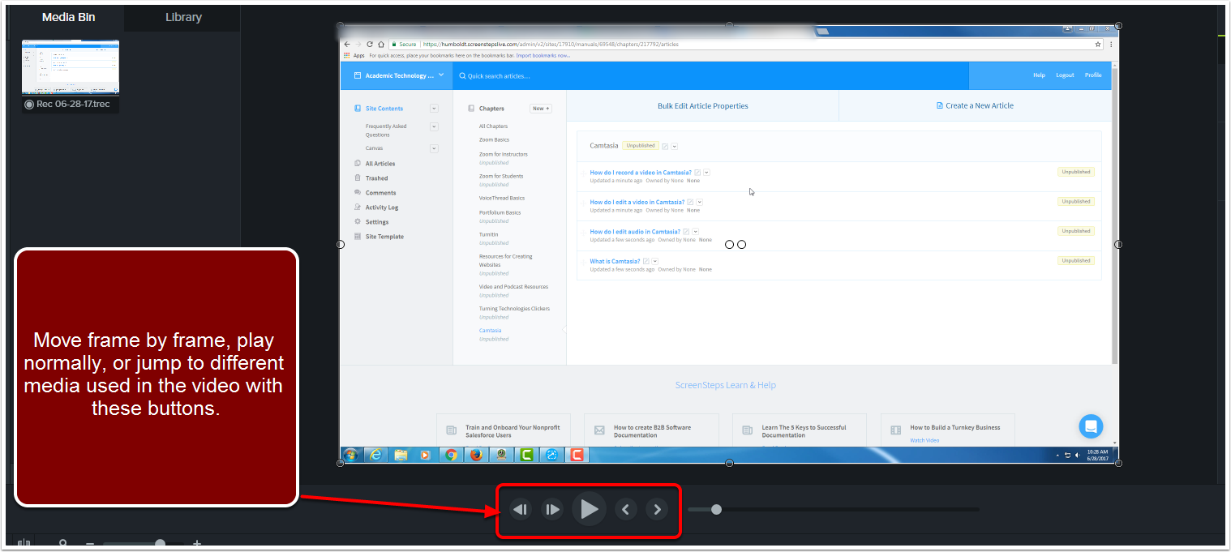Click the New chapter button
This screenshot has width=1231, height=552.
pos(541,109)
